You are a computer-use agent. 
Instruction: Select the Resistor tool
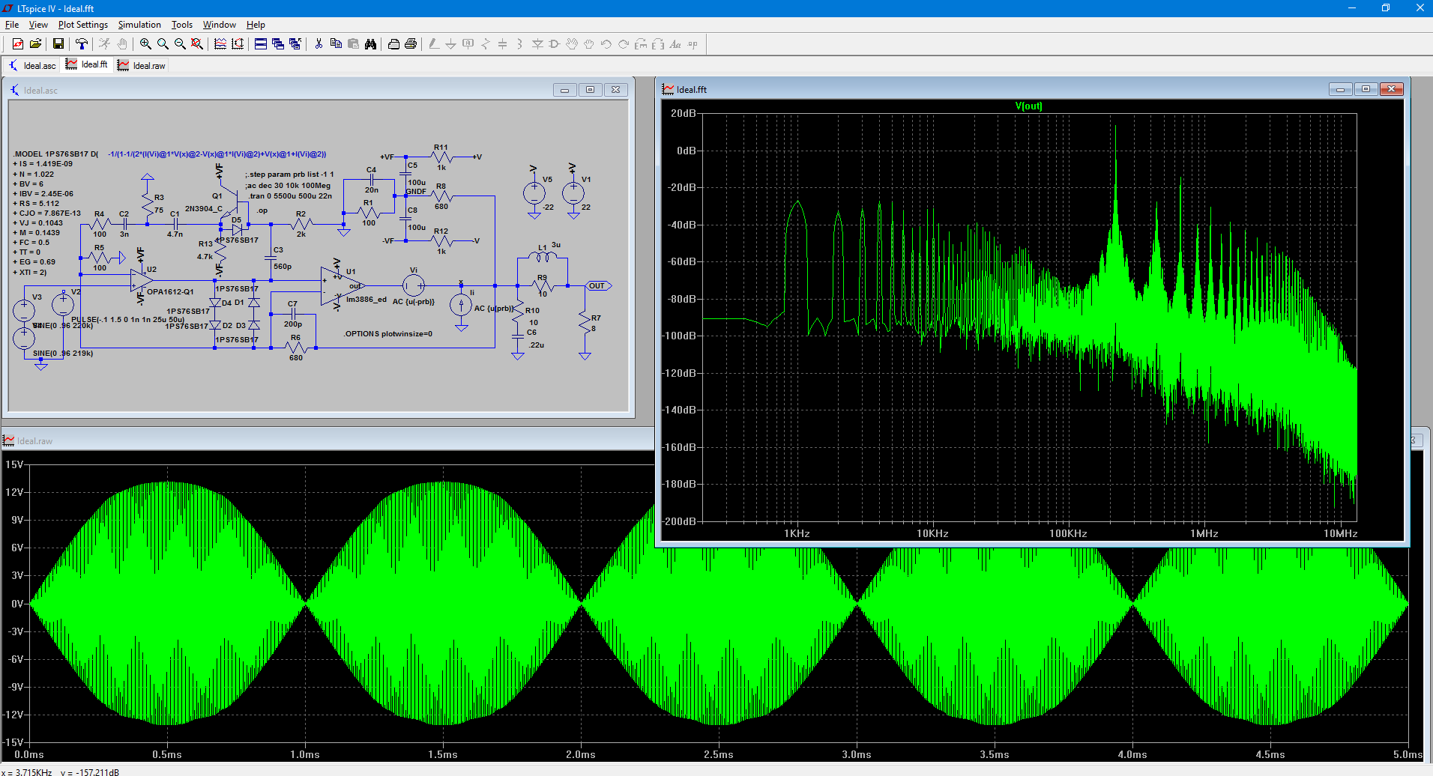point(486,44)
